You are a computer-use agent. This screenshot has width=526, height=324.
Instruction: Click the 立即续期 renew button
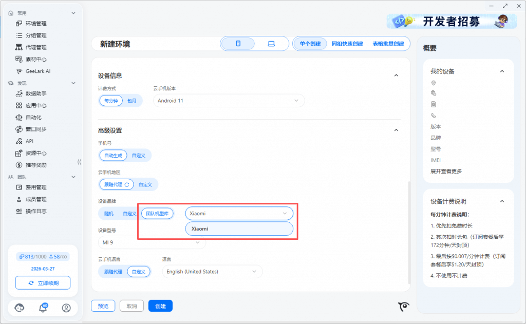43,283
